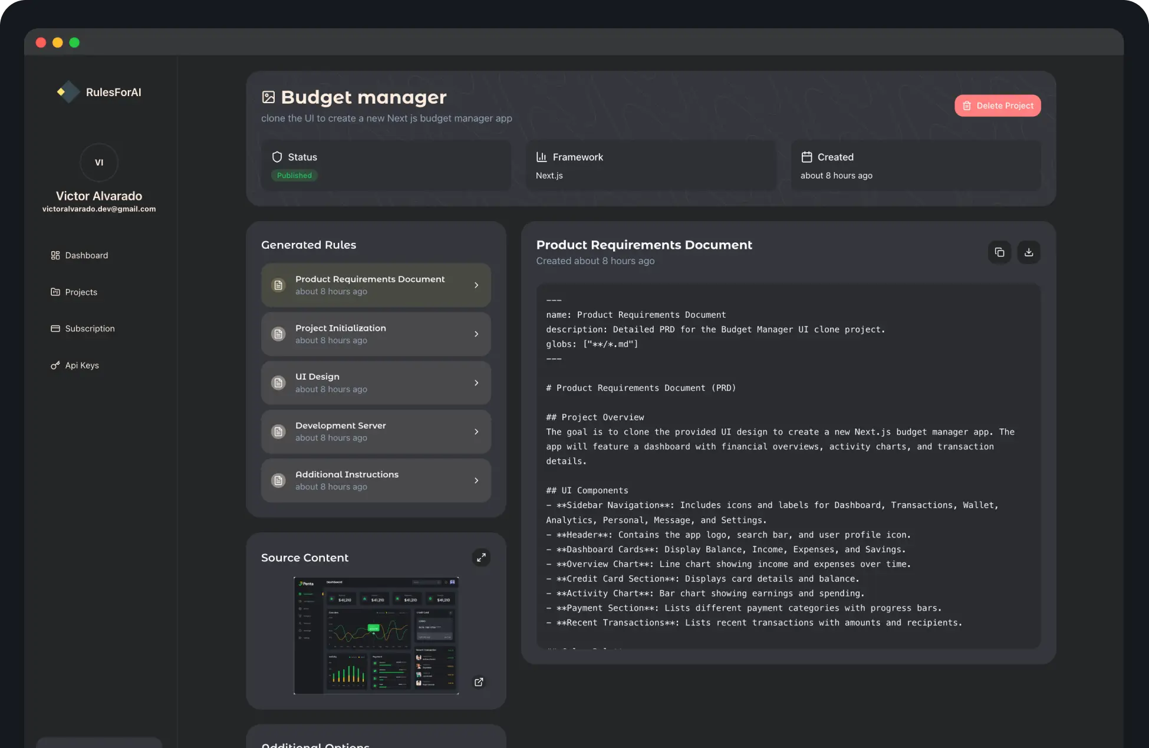Click the Published status badge

(294, 176)
